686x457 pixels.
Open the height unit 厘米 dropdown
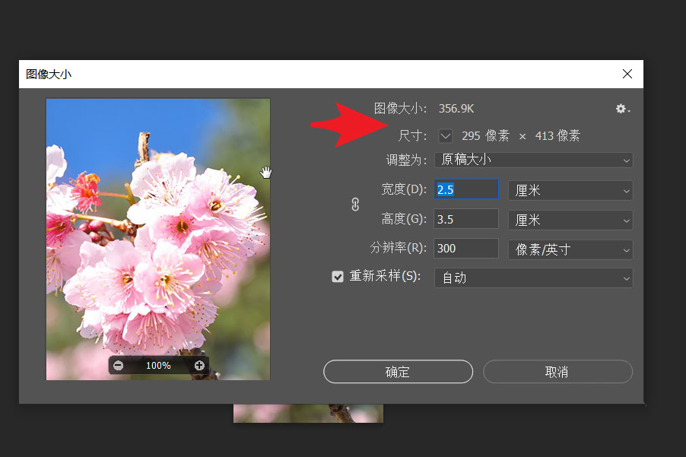(570, 220)
